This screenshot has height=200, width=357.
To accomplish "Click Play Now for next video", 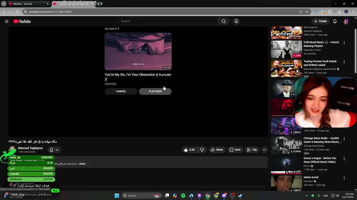I will tap(155, 91).
